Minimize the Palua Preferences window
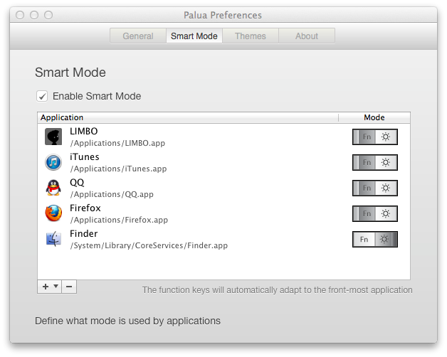This screenshot has width=447, height=357. [x=34, y=15]
